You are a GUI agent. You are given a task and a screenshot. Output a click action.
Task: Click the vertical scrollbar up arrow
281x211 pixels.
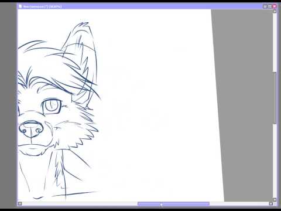275,11
